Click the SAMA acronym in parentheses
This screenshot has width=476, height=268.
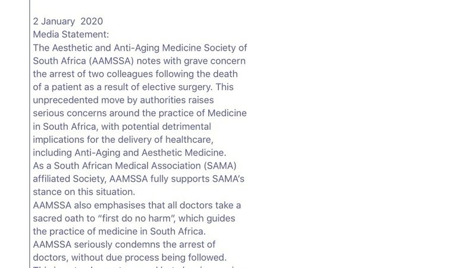click(220, 166)
